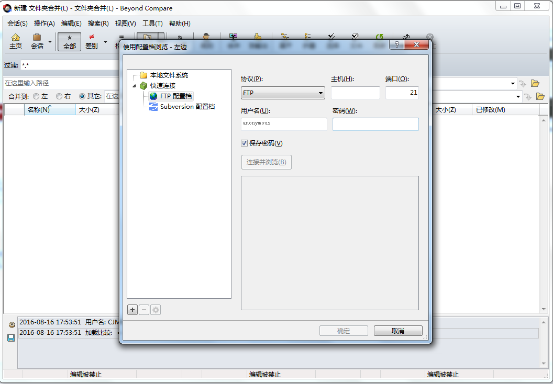Screen dimensions: 553x384
Task: Click the 大小(Z) header beside 名称(N)
Action: coord(96,110)
